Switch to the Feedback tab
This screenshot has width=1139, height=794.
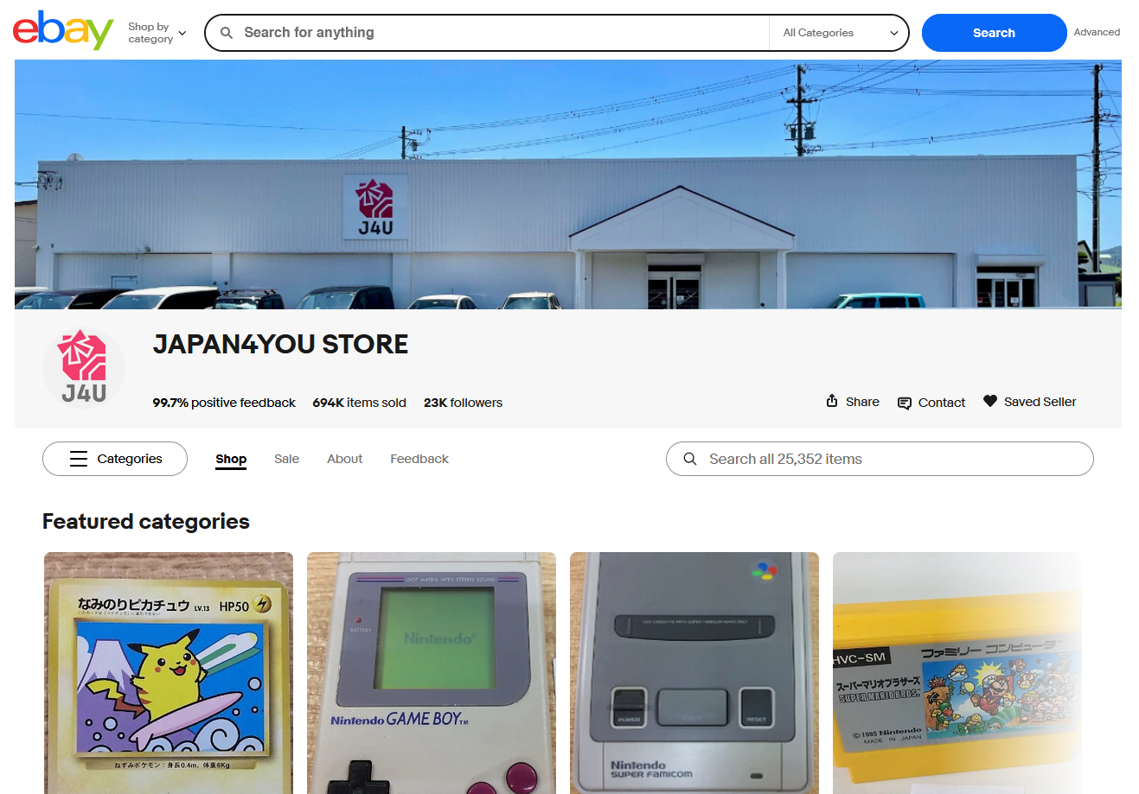pos(419,459)
